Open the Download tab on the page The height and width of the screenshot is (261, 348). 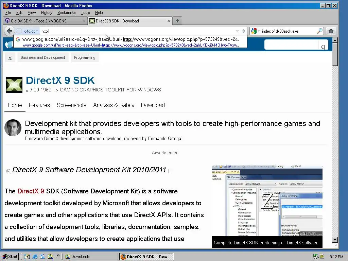[x=153, y=105]
